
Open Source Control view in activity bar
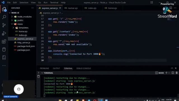coord(4,25)
